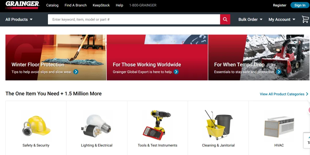Go to Find A Branch
This screenshot has height=155, width=310.
coord(75,5)
